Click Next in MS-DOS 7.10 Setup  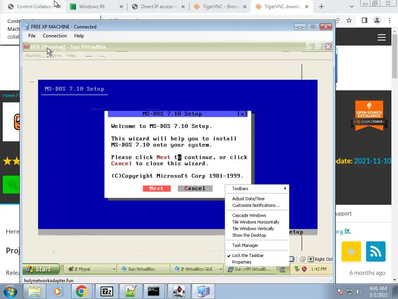click(x=156, y=188)
